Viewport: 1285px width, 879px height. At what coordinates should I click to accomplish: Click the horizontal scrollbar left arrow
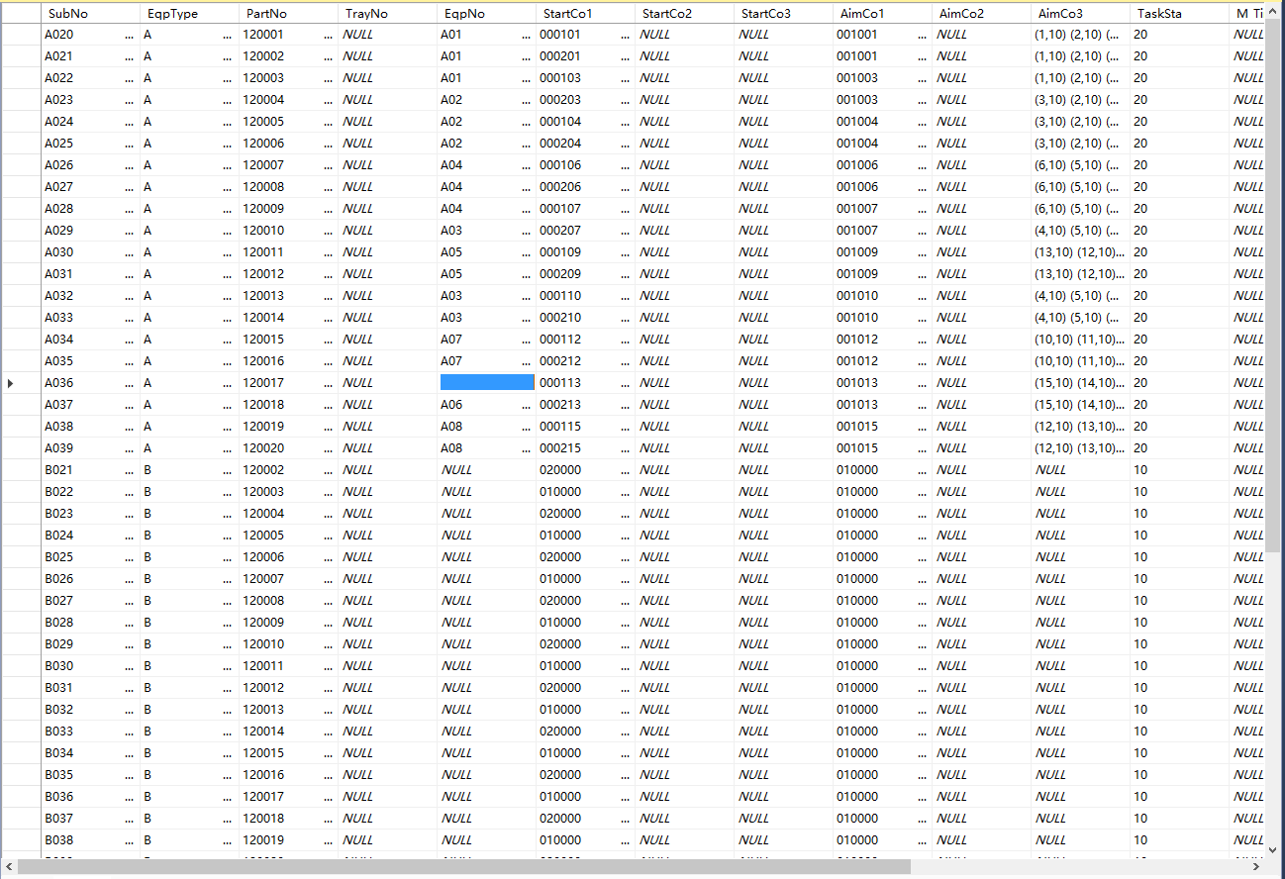click(x=9, y=868)
